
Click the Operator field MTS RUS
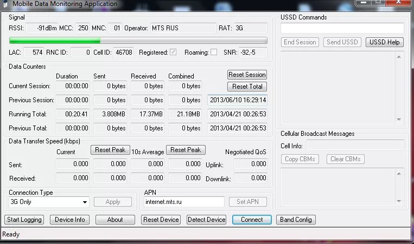183,28
